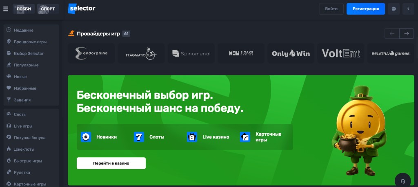Click the Live игры icon in sidebar
The image size is (418, 187).
(x=9, y=126)
